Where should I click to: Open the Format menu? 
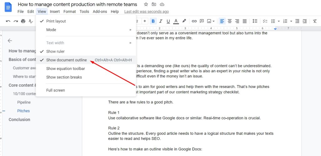point(70,12)
